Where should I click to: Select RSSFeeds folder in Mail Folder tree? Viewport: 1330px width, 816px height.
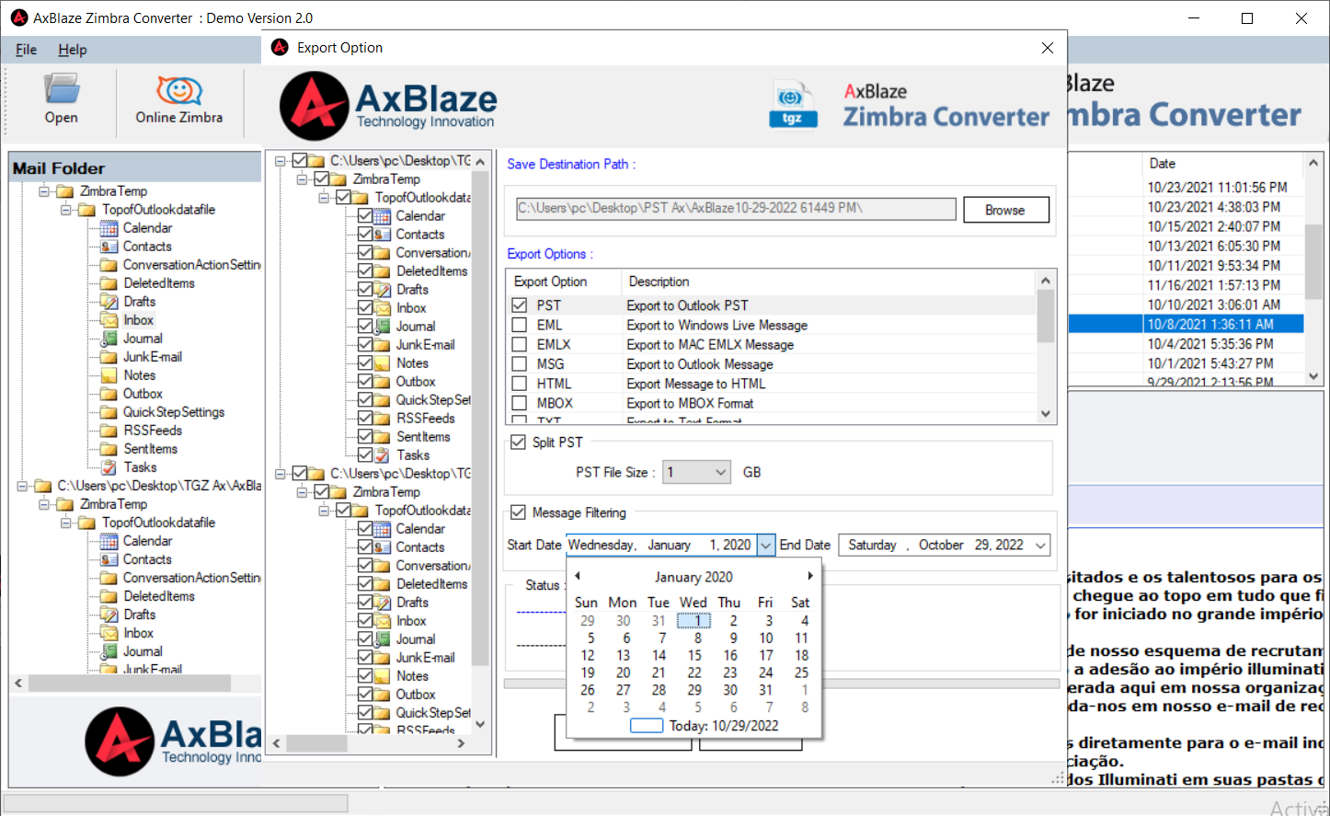153,431
